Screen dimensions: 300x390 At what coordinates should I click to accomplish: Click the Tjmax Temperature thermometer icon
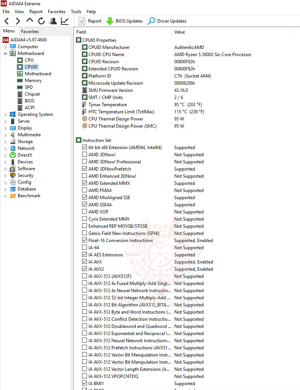point(84,105)
